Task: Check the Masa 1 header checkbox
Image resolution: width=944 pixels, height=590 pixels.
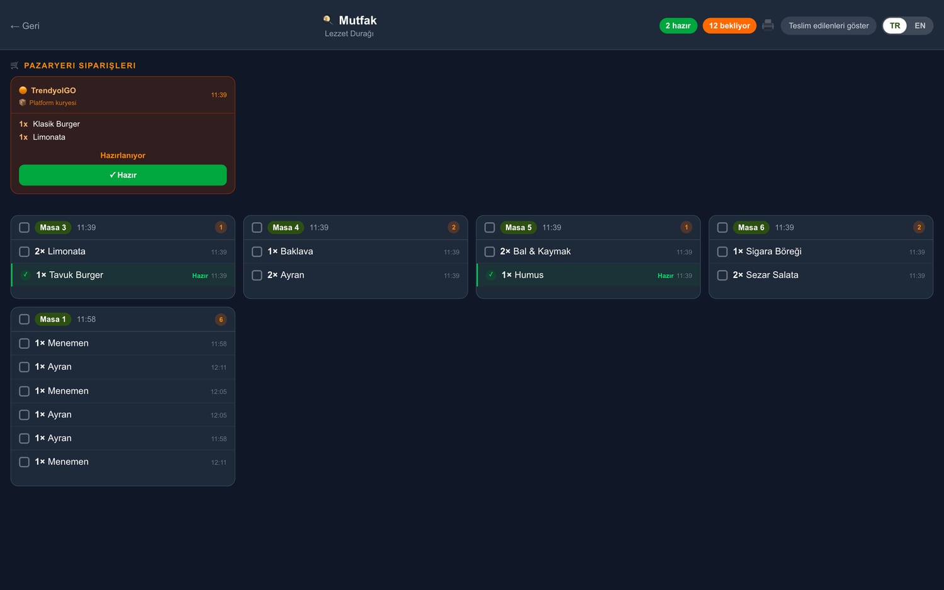Action: 24,320
